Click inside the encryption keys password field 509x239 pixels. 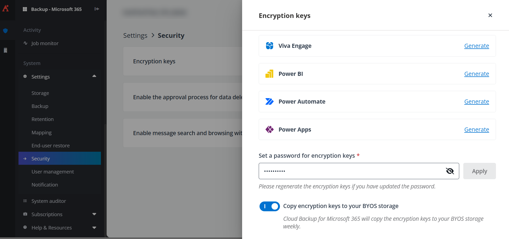click(x=340, y=171)
